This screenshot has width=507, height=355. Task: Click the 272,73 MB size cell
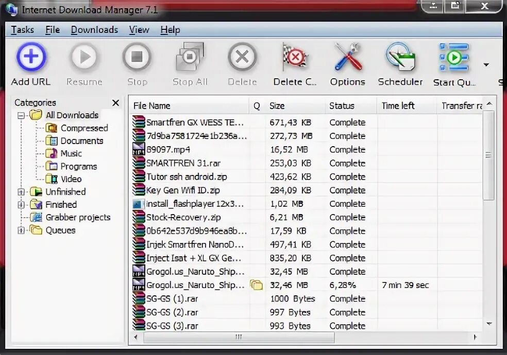click(291, 136)
